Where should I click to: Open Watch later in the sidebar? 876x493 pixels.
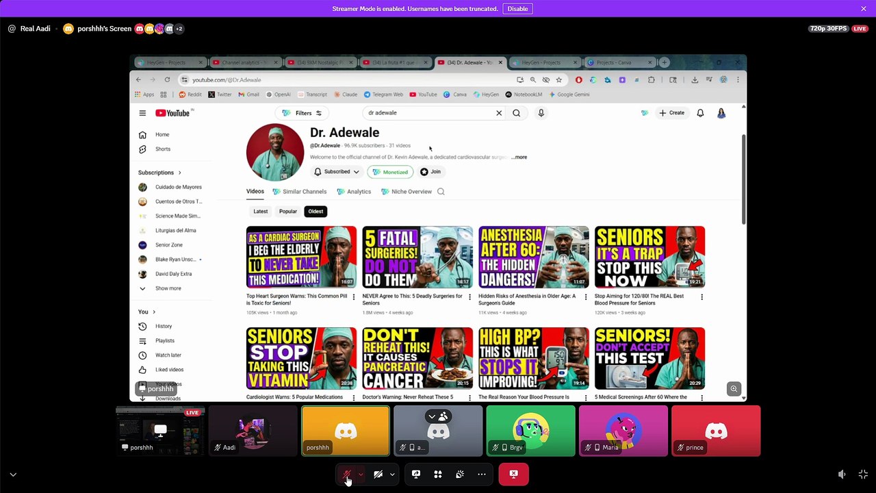click(x=159, y=355)
